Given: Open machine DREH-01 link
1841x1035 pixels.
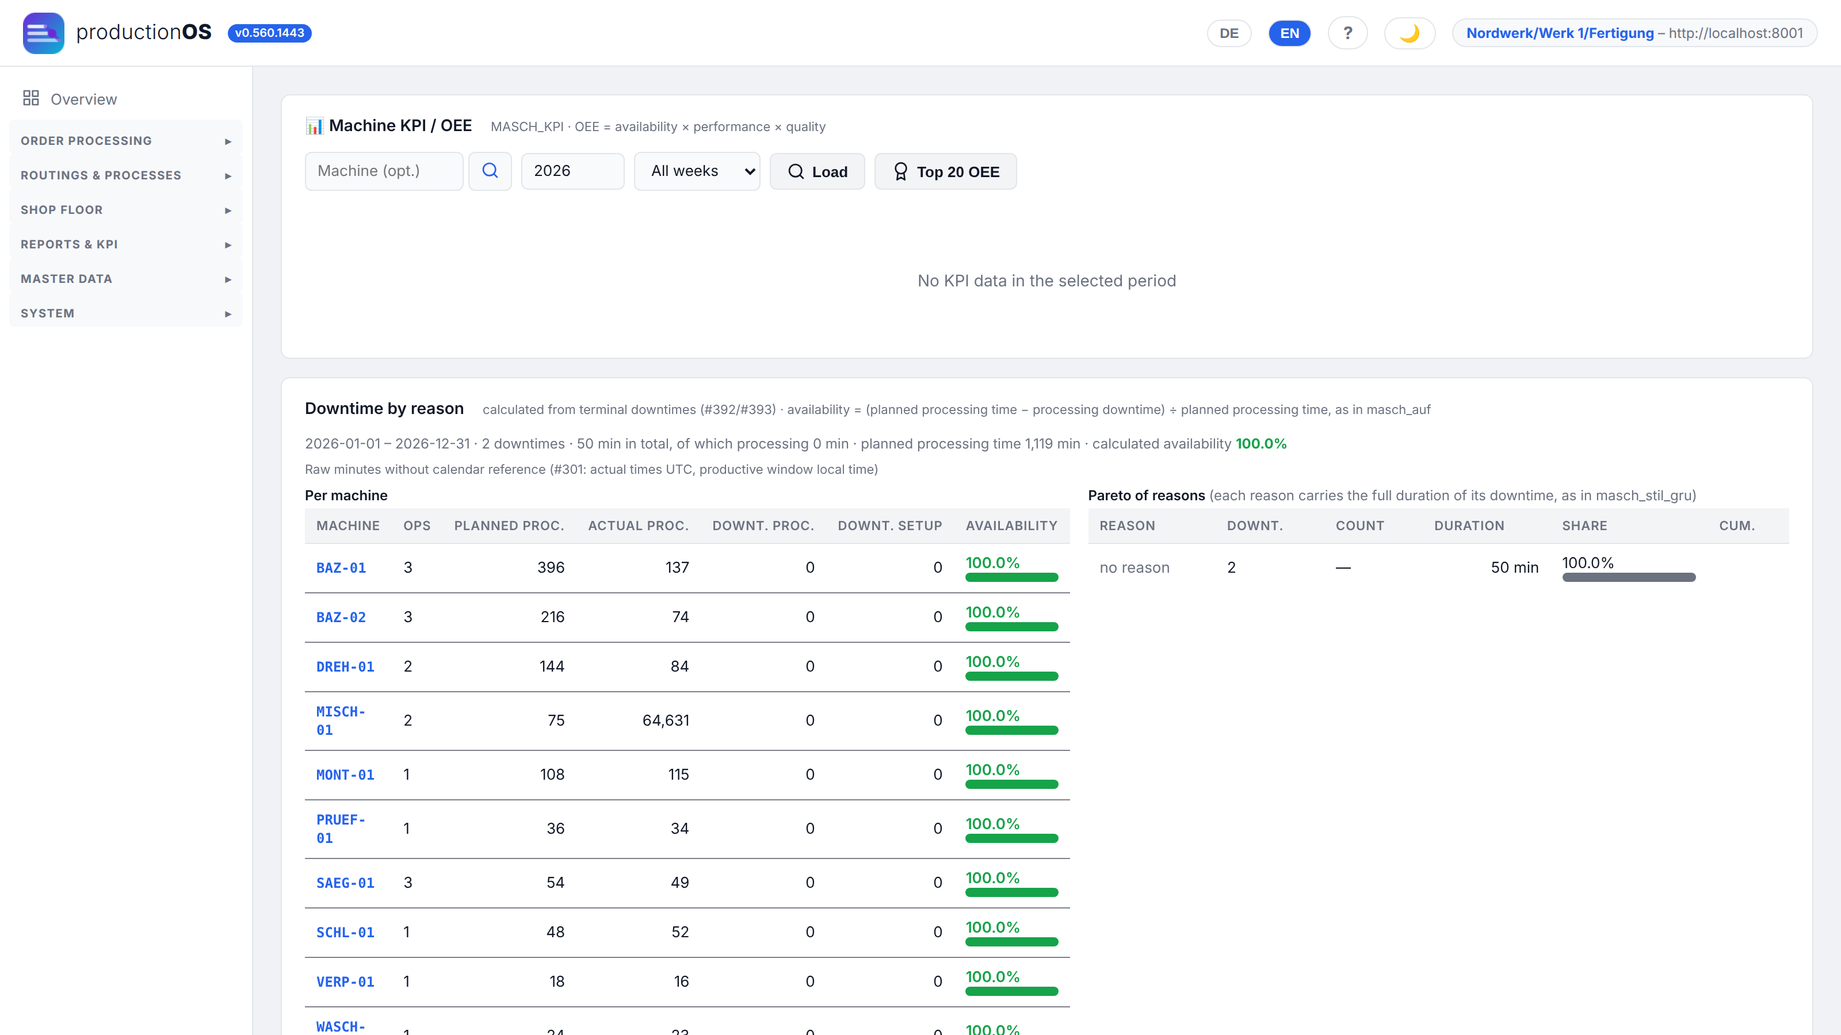Looking at the screenshot, I should 345,666.
